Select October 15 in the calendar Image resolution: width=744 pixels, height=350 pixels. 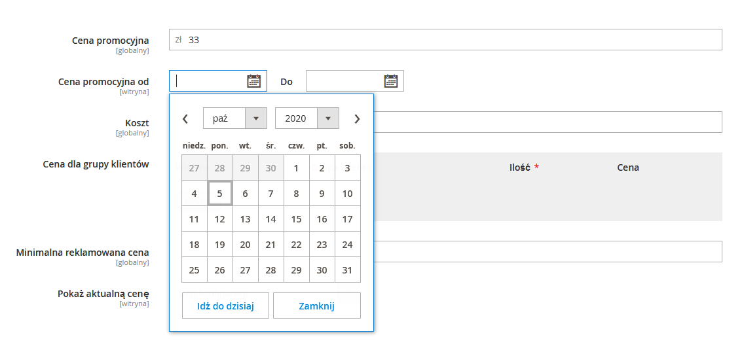297,219
